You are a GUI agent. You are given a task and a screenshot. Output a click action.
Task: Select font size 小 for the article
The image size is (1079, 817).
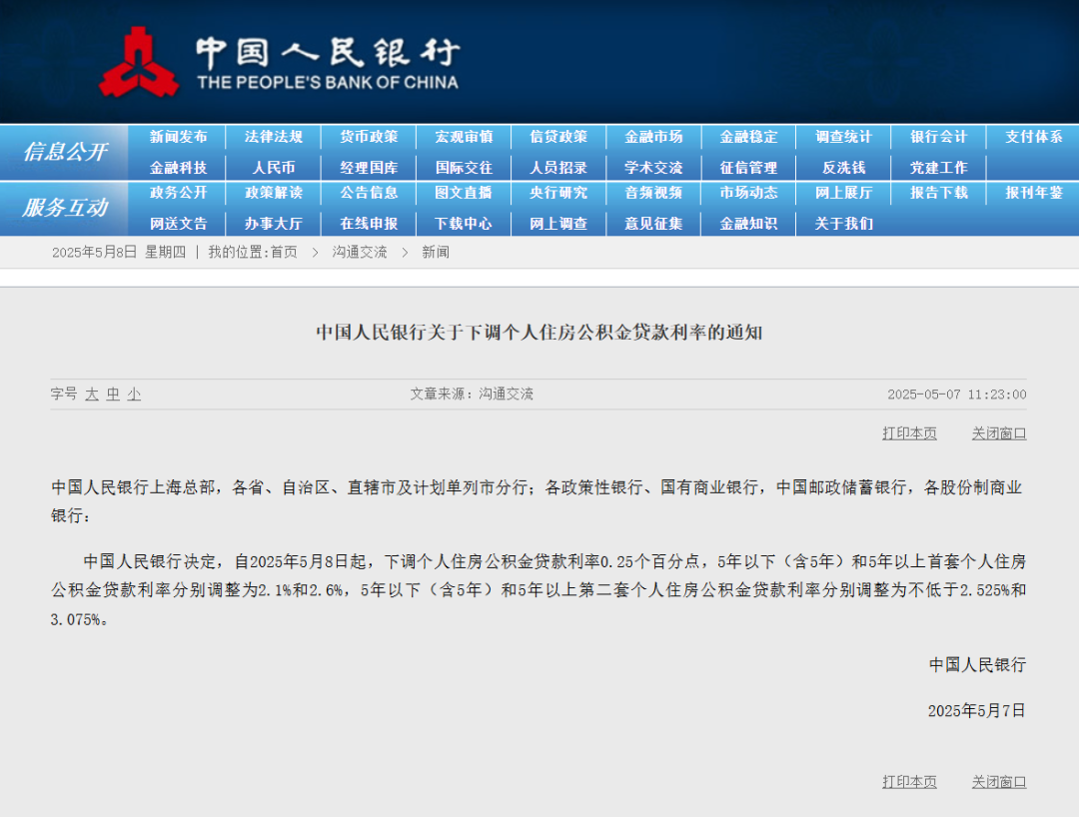tap(133, 395)
